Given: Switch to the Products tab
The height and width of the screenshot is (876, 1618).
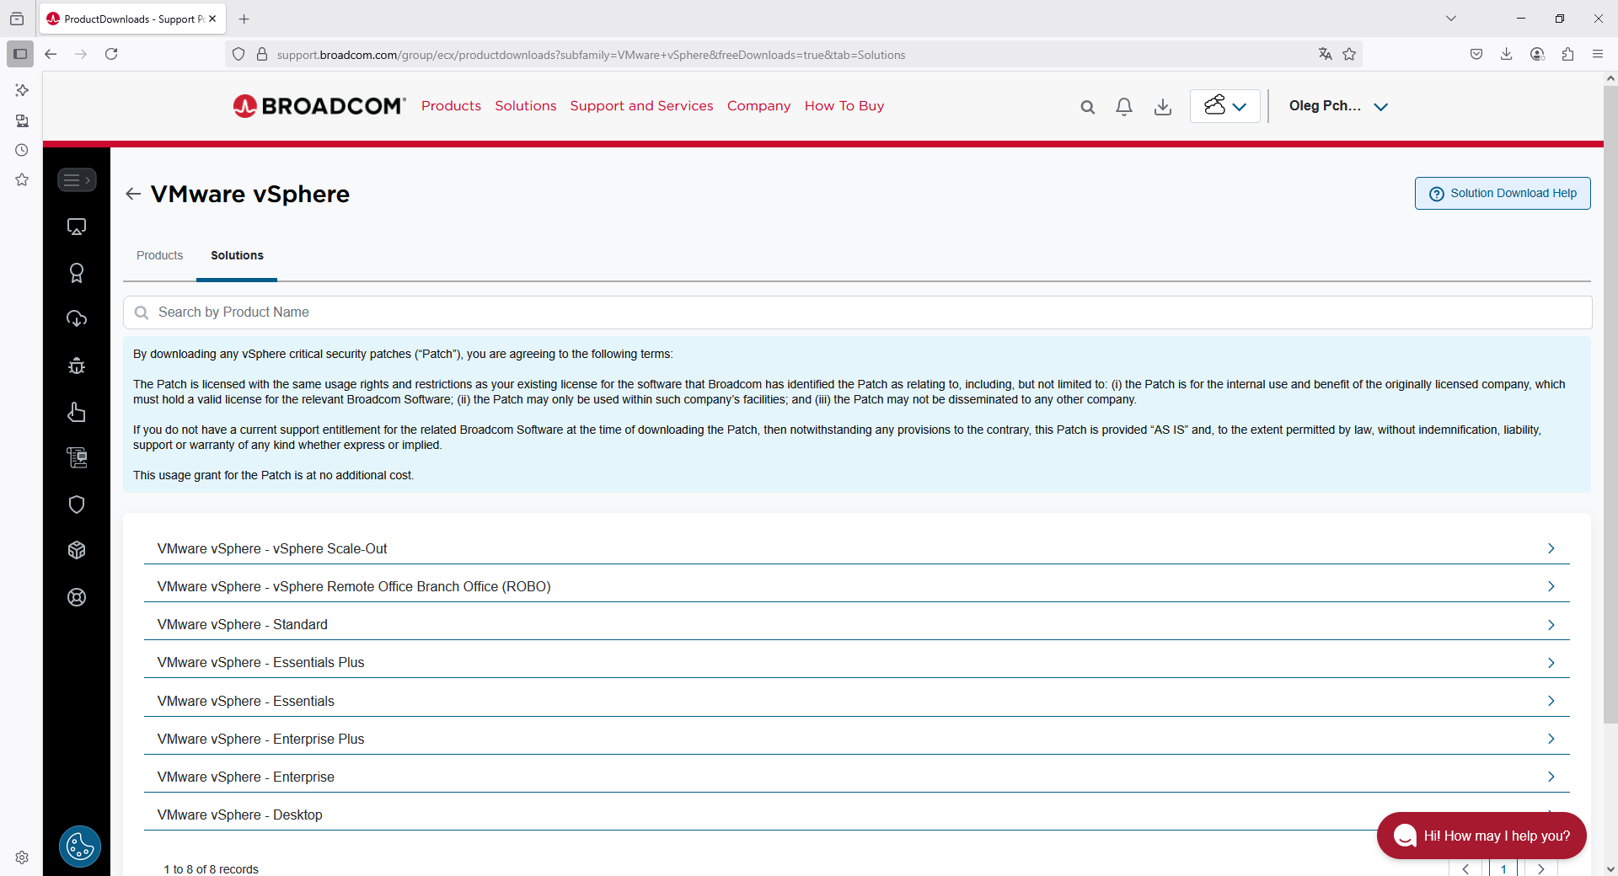Looking at the screenshot, I should [159, 255].
